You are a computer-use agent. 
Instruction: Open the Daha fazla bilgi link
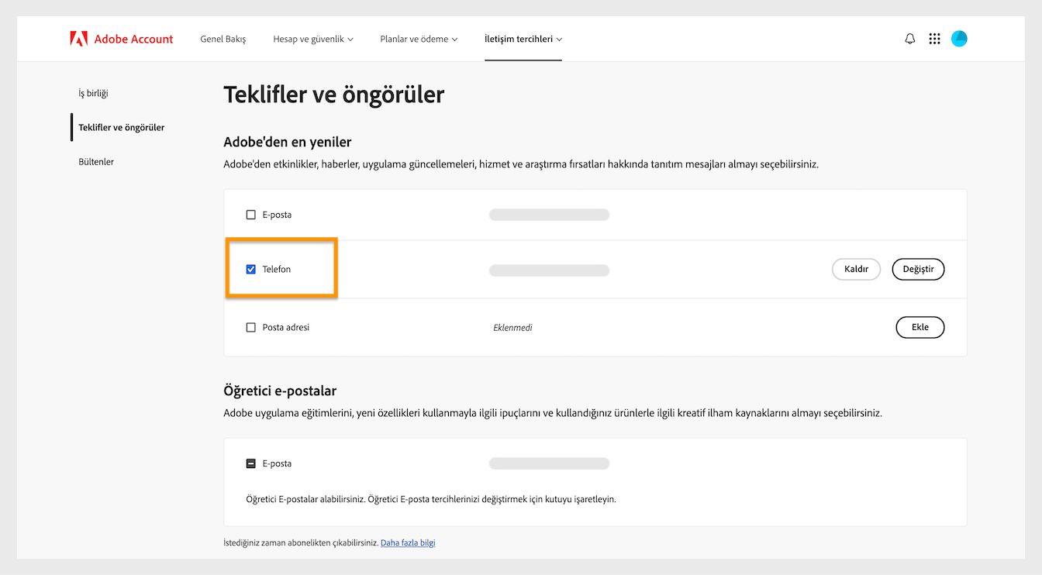pyautogui.click(x=408, y=542)
